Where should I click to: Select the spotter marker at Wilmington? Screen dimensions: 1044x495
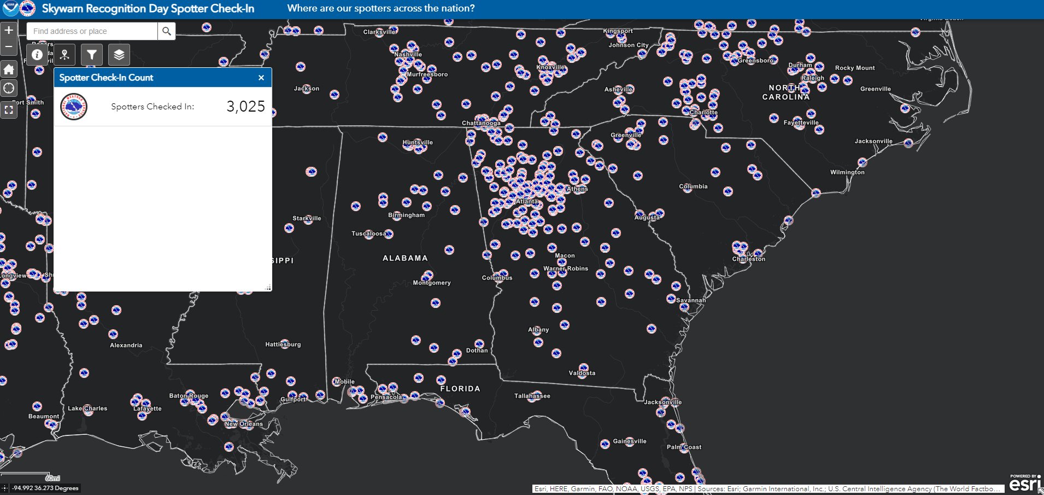[863, 162]
